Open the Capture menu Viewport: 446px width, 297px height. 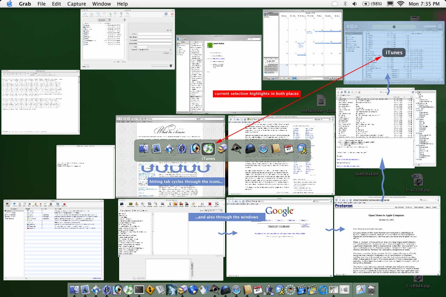[x=77, y=4]
